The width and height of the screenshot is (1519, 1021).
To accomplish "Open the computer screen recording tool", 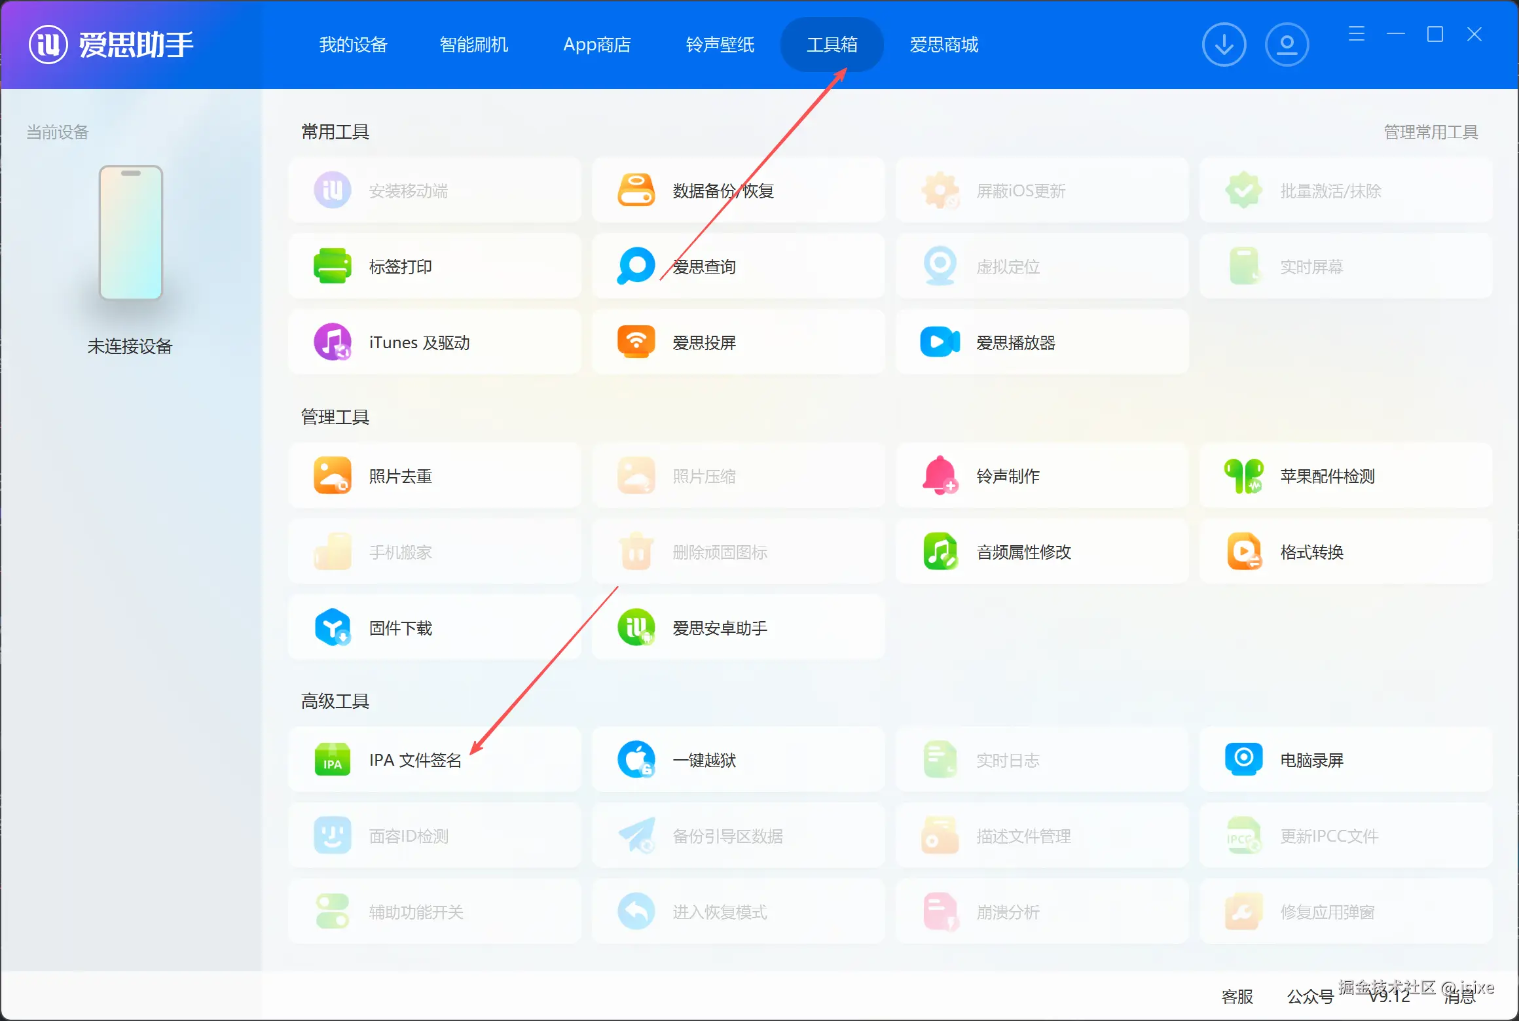I will coord(1311,760).
